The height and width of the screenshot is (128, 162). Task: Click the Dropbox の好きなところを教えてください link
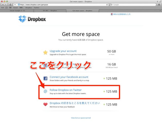pyautogui.click(x=75, y=103)
